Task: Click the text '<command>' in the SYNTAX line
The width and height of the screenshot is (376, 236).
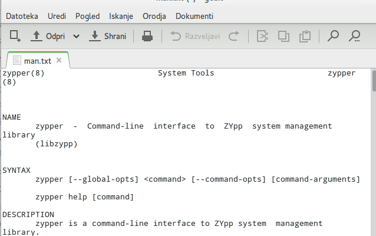Action: [x=165, y=179]
